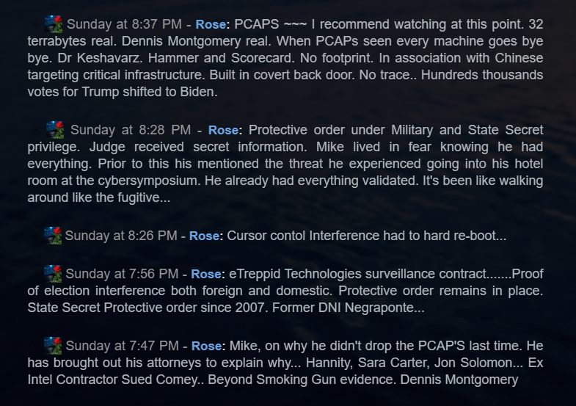Select the Rose link on the eTreppid post
This screenshot has width=576, height=406.
(x=206, y=274)
